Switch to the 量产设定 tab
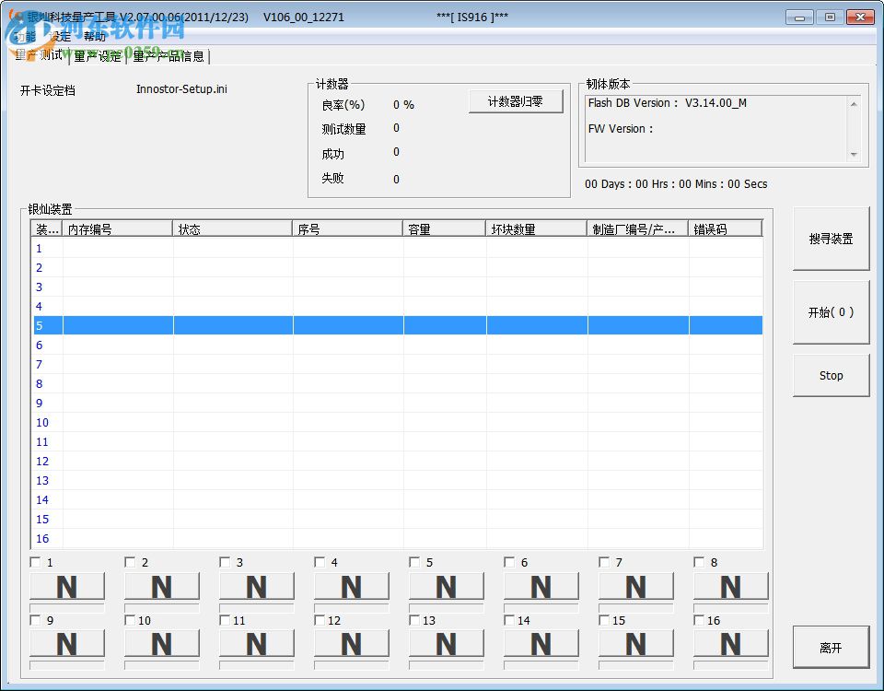Screen dimensions: 884x691 click(98, 55)
